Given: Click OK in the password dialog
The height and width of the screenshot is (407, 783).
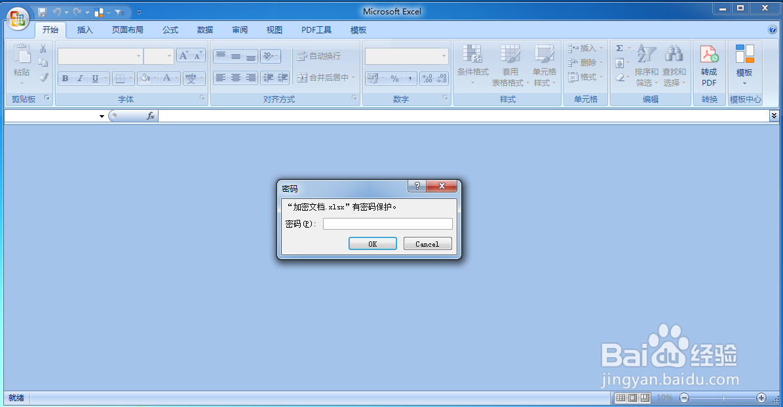Looking at the screenshot, I should 373,244.
